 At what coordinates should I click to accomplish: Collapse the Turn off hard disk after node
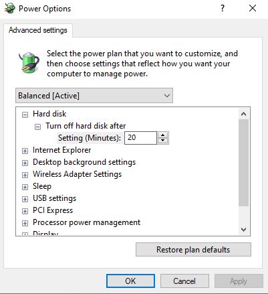37,127
